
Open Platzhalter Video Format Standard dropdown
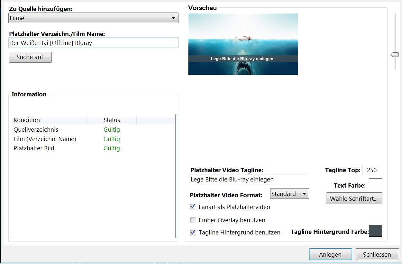[x=289, y=194]
